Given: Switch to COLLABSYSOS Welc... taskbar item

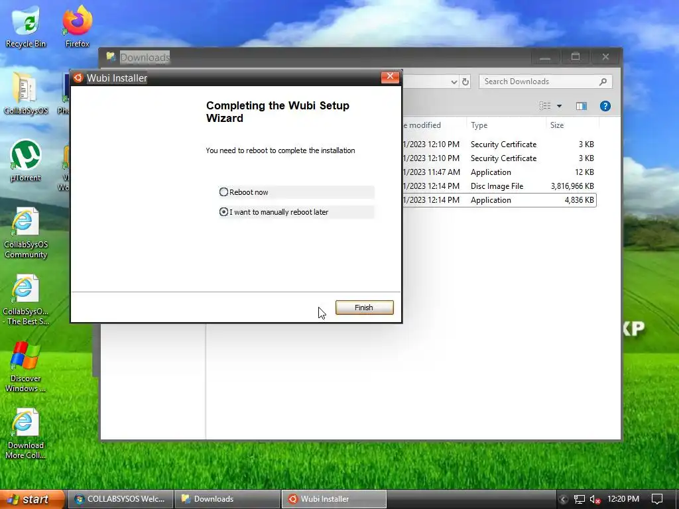Looking at the screenshot, I should 121,499.
